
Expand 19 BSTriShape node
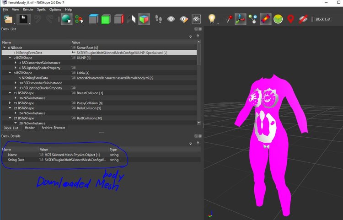click(10, 103)
